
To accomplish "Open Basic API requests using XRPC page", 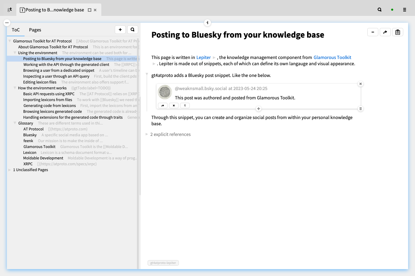I will pyautogui.click(x=49, y=94).
